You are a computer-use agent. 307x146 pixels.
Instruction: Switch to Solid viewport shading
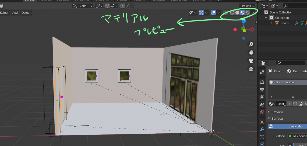(237, 13)
